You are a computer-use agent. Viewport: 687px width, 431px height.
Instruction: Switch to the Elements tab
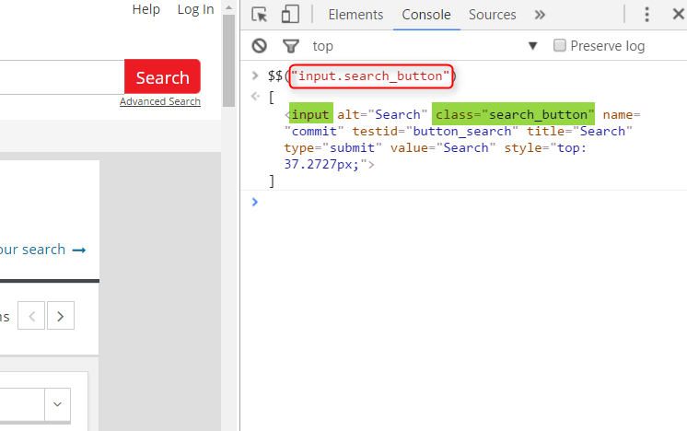pos(355,15)
